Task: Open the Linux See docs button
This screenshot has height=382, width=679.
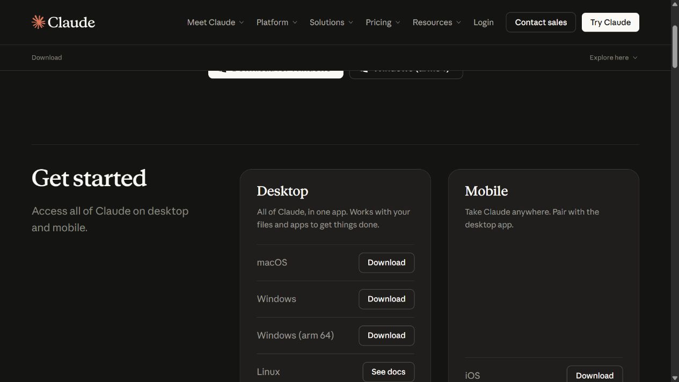Action: 389,372
